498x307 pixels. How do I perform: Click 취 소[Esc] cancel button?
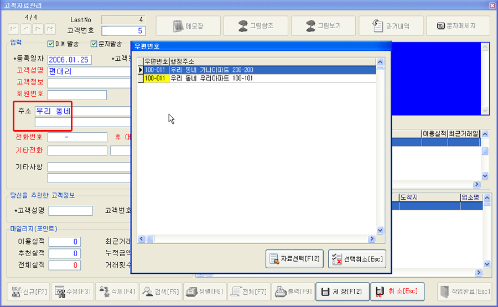[397, 292]
